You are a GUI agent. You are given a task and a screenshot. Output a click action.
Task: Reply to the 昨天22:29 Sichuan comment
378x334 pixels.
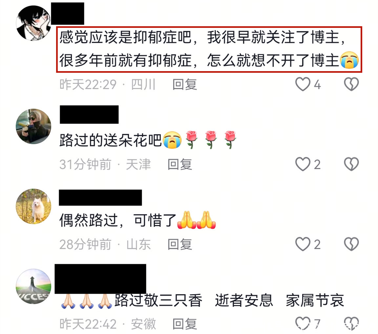pos(185,85)
